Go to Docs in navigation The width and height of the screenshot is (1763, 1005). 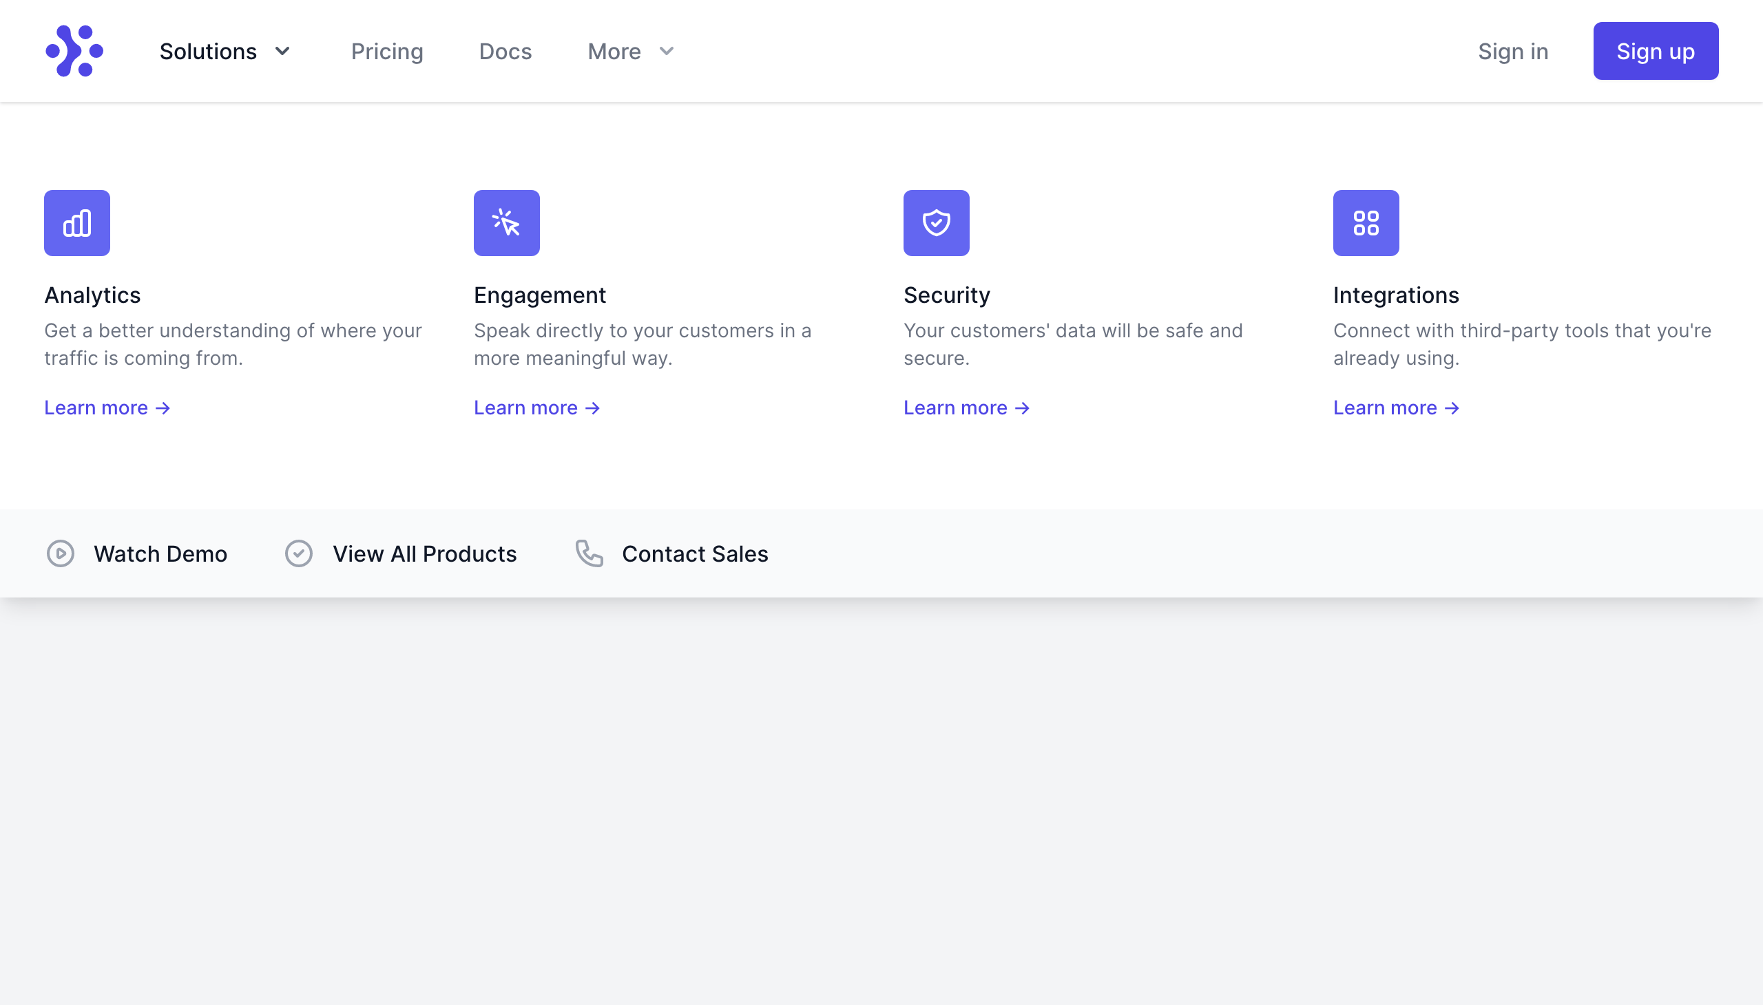505,51
